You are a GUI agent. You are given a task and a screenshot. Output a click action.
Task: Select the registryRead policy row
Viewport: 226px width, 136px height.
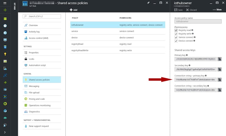[118, 44]
